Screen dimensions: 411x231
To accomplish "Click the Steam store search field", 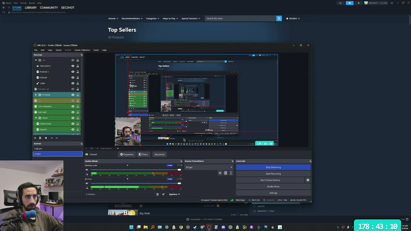I will (240, 18).
